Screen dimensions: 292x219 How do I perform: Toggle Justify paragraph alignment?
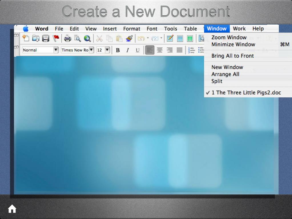[x=180, y=50]
